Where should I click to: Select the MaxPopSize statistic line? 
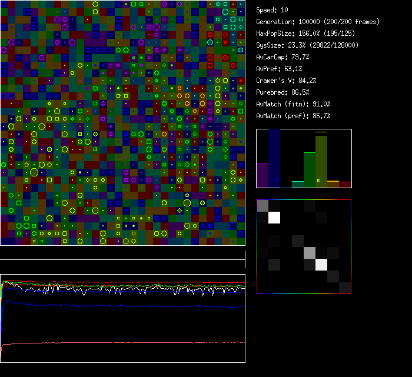300,34
